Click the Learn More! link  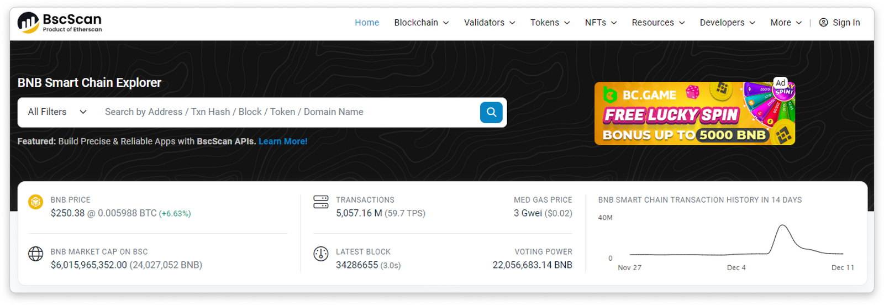[x=283, y=141]
